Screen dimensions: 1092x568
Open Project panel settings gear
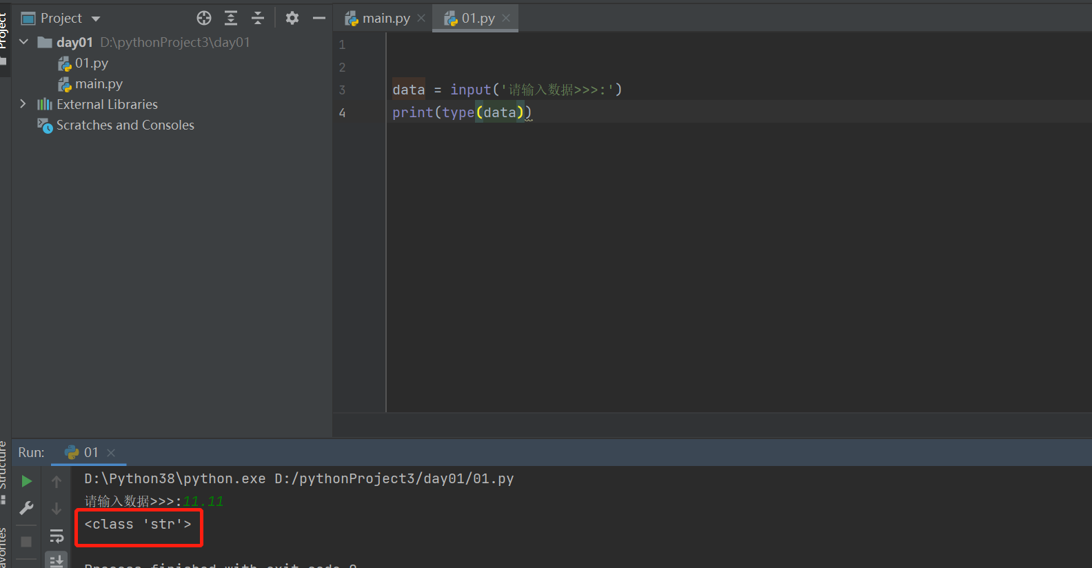coord(292,18)
